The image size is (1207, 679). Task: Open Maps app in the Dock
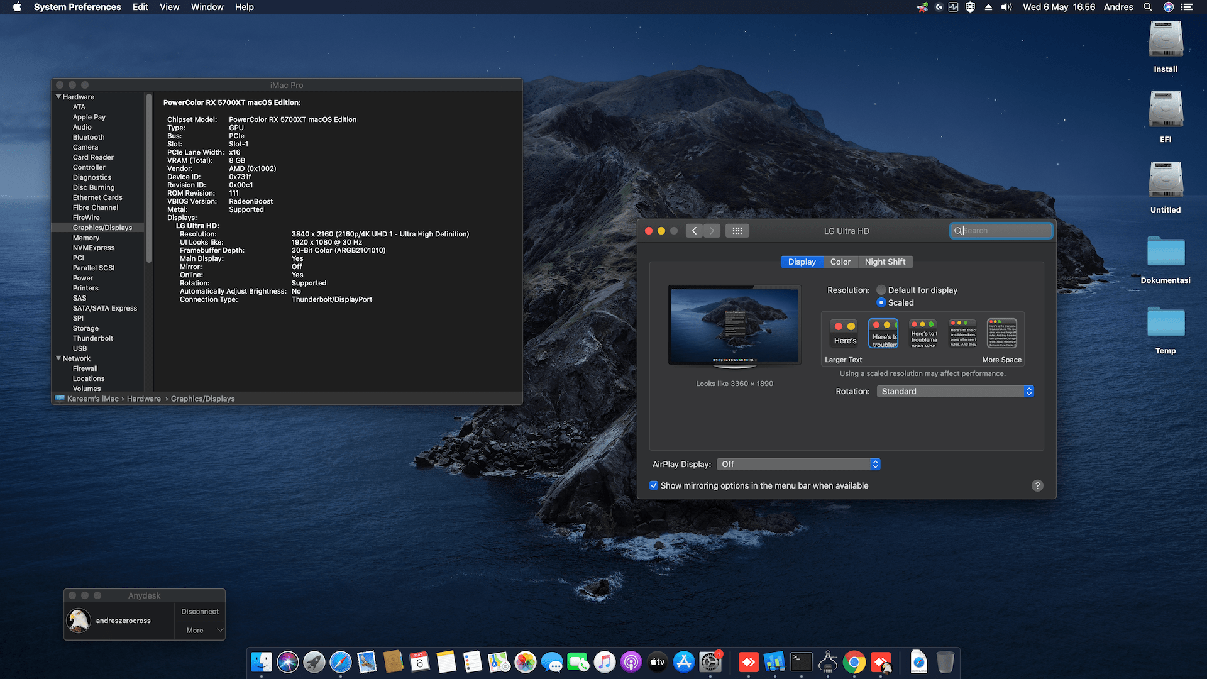[x=499, y=662]
